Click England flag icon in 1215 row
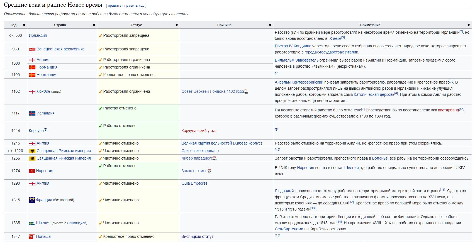 [32, 143]
